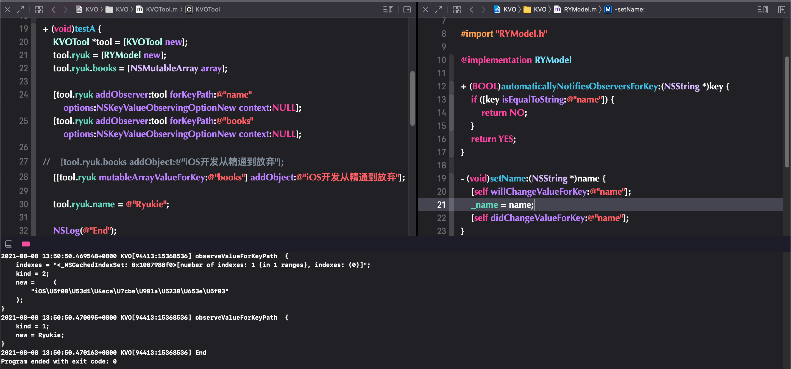The height and width of the screenshot is (369, 791).
Task: Open editor options menu in left pane
Action: 388,10
